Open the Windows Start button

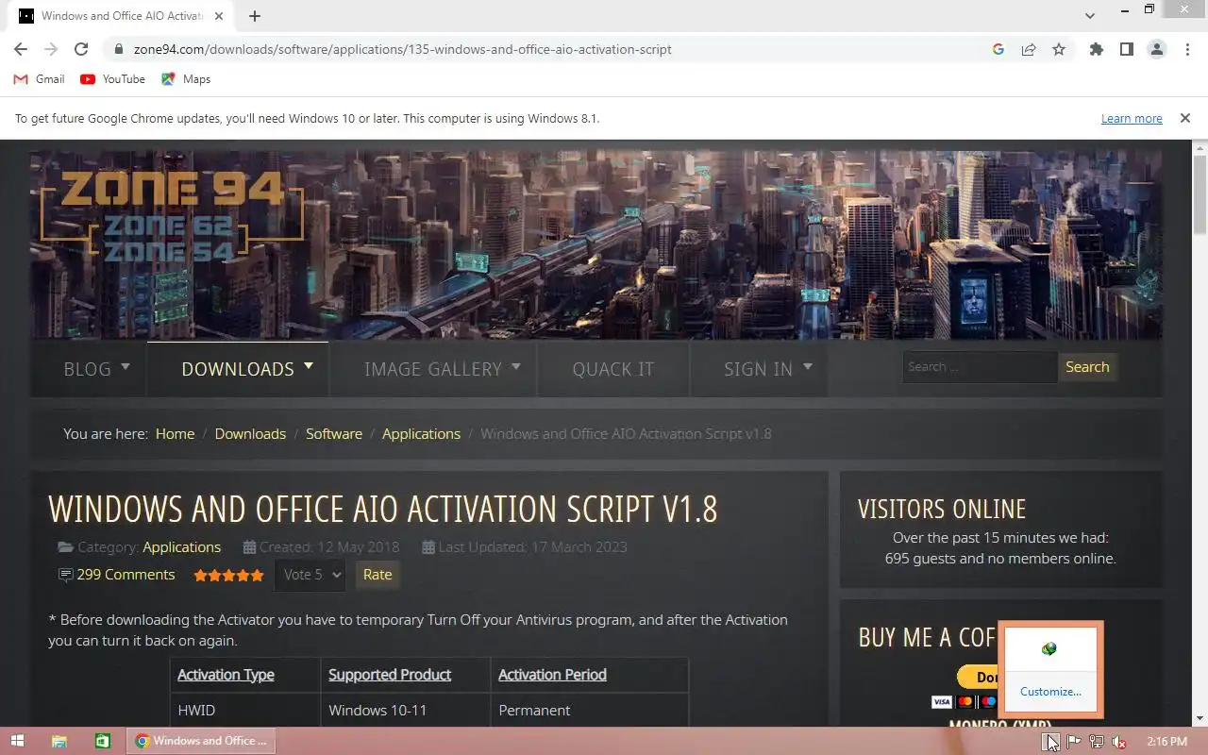(16, 741)
